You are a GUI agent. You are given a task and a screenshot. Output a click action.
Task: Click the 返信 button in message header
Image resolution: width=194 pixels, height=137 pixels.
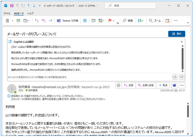129,85
